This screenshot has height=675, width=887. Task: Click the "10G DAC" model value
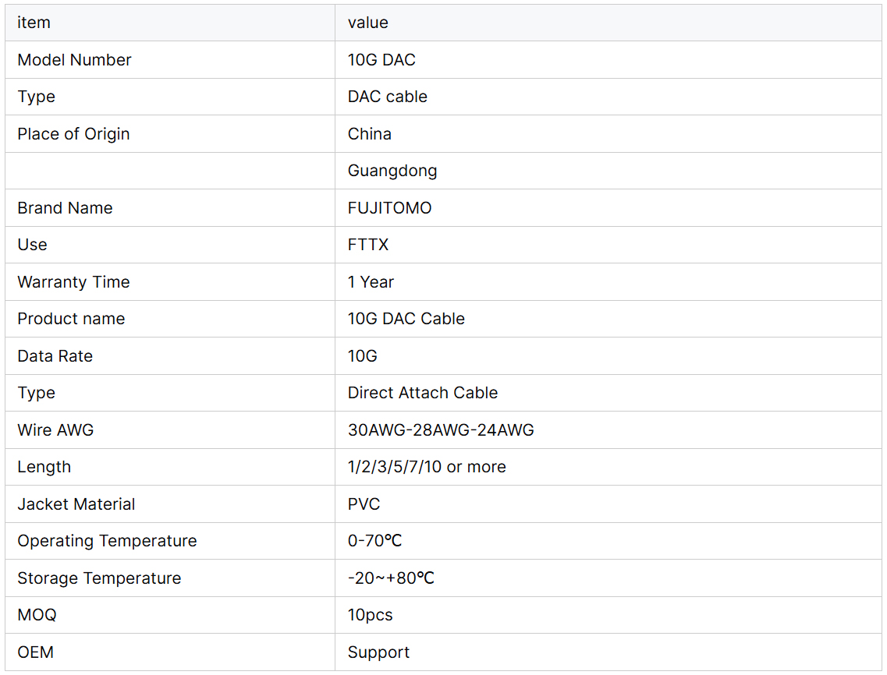(381, 60)
